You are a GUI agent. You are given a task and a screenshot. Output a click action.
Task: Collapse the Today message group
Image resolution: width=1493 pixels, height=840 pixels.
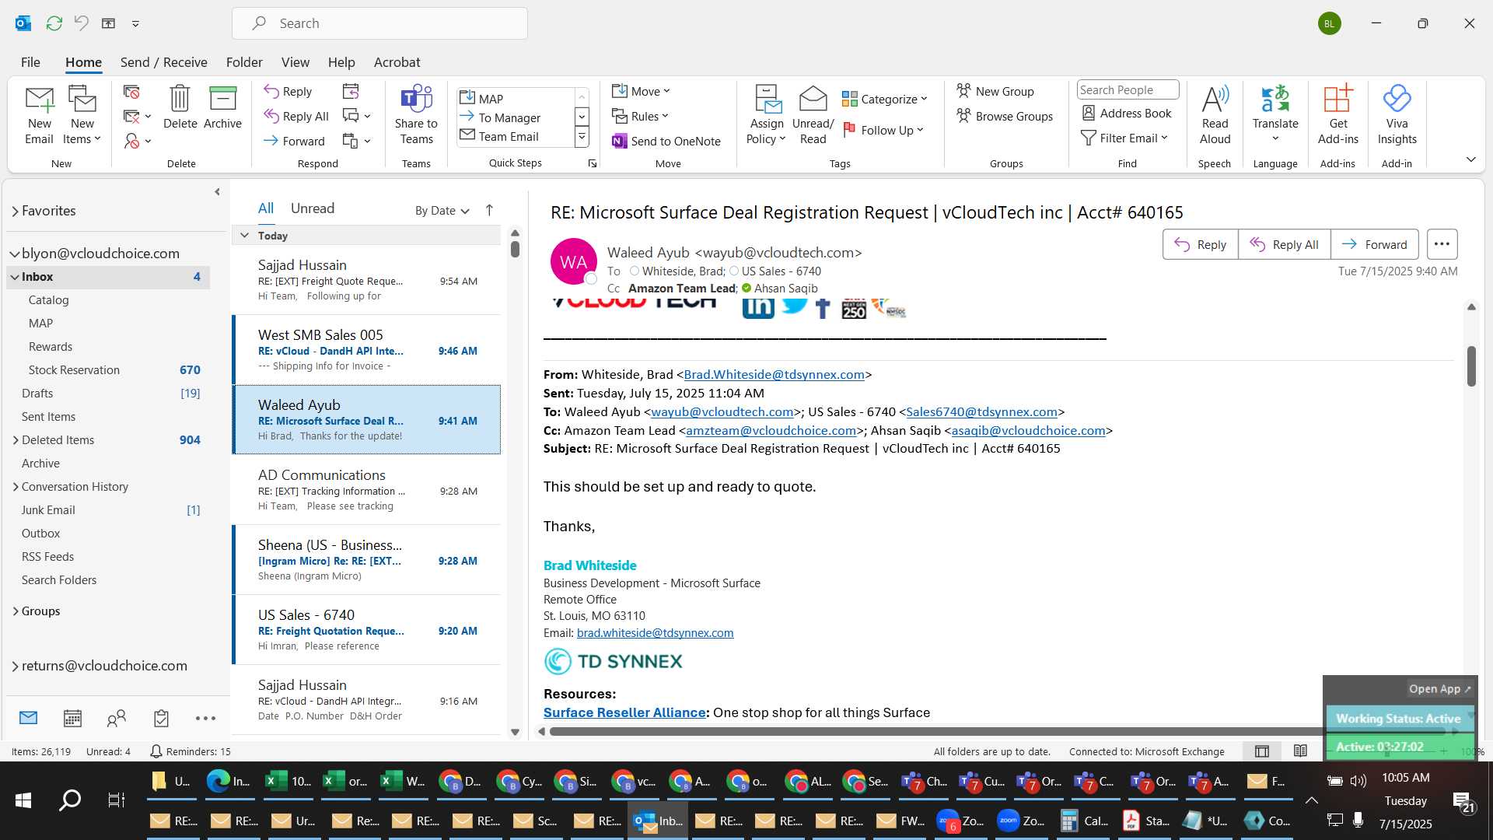click(x=244, y=235)
